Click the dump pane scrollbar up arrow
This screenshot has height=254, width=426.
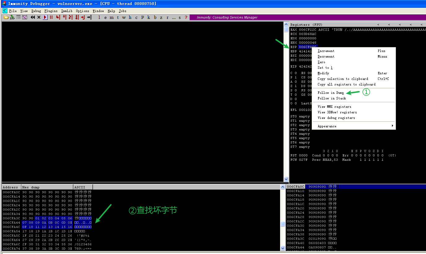[x=282, y=187]
